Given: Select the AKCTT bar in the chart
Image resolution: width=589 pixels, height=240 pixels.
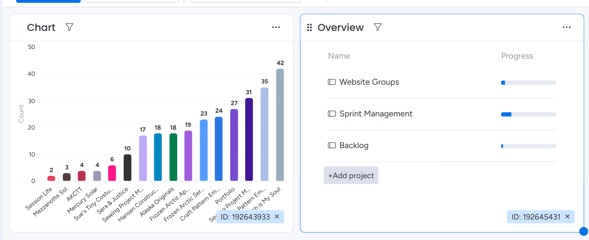Looking at the screenshot, I should pos(82,176).
